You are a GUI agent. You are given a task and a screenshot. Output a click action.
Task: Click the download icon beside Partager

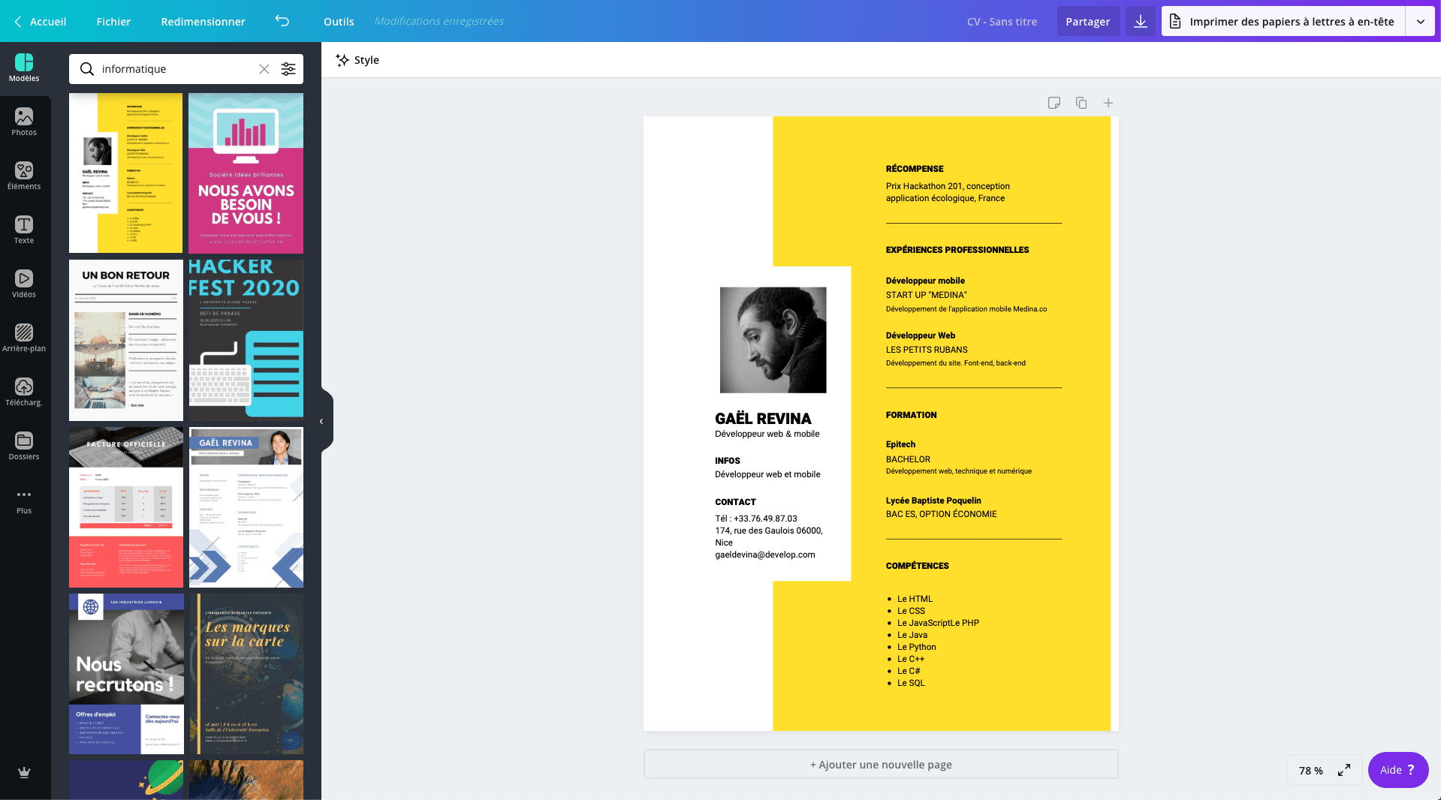[1140, 21]
